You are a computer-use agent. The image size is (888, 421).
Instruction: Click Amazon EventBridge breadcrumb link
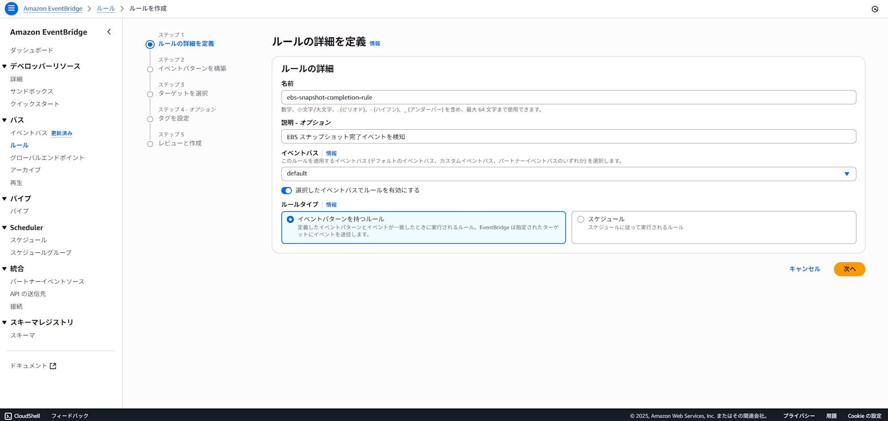[x=53, y=8]
